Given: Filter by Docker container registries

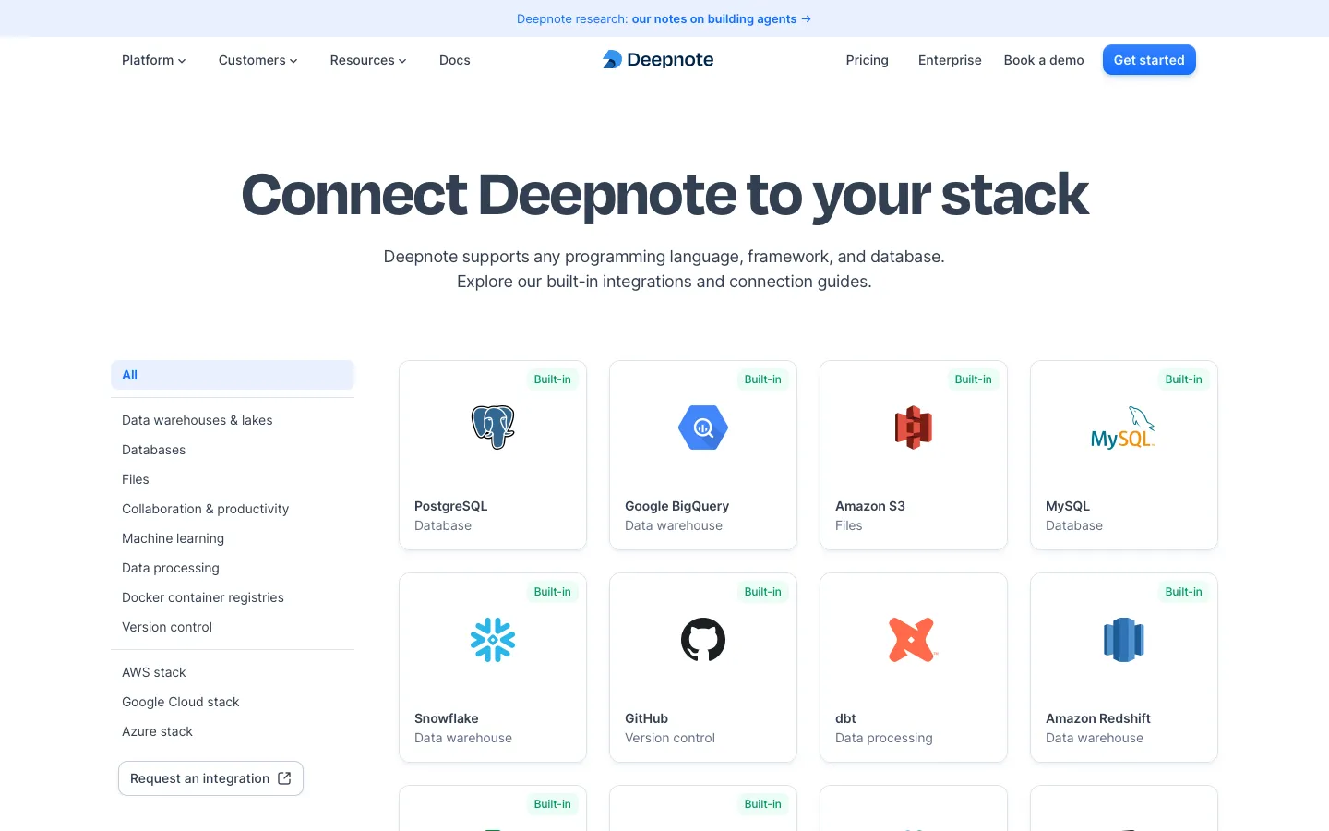Looking at the screenshot, I should 203,597.
